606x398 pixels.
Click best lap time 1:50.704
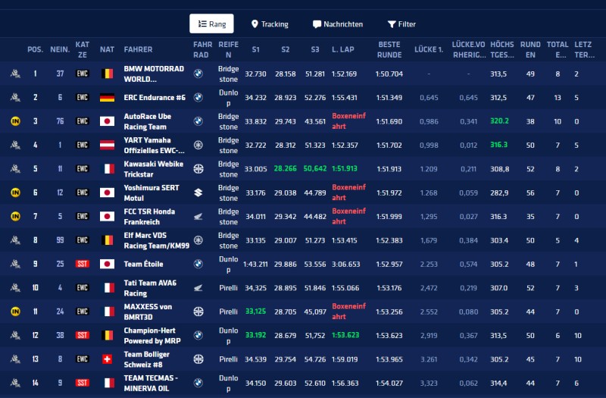[389, 74]
